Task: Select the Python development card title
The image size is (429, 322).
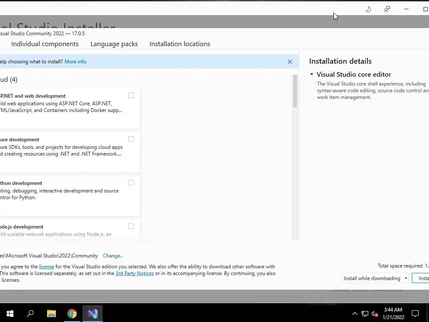Action: pos(21,183)
